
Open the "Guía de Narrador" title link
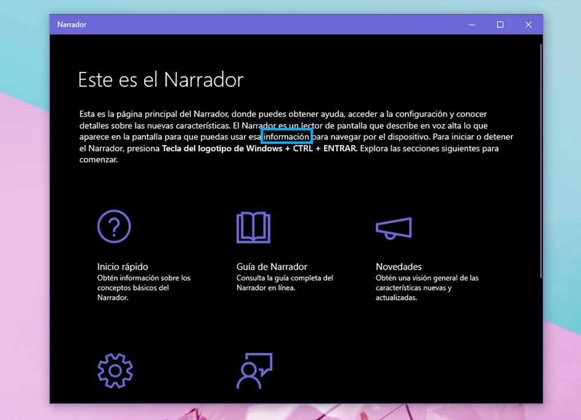pos(272,267)
